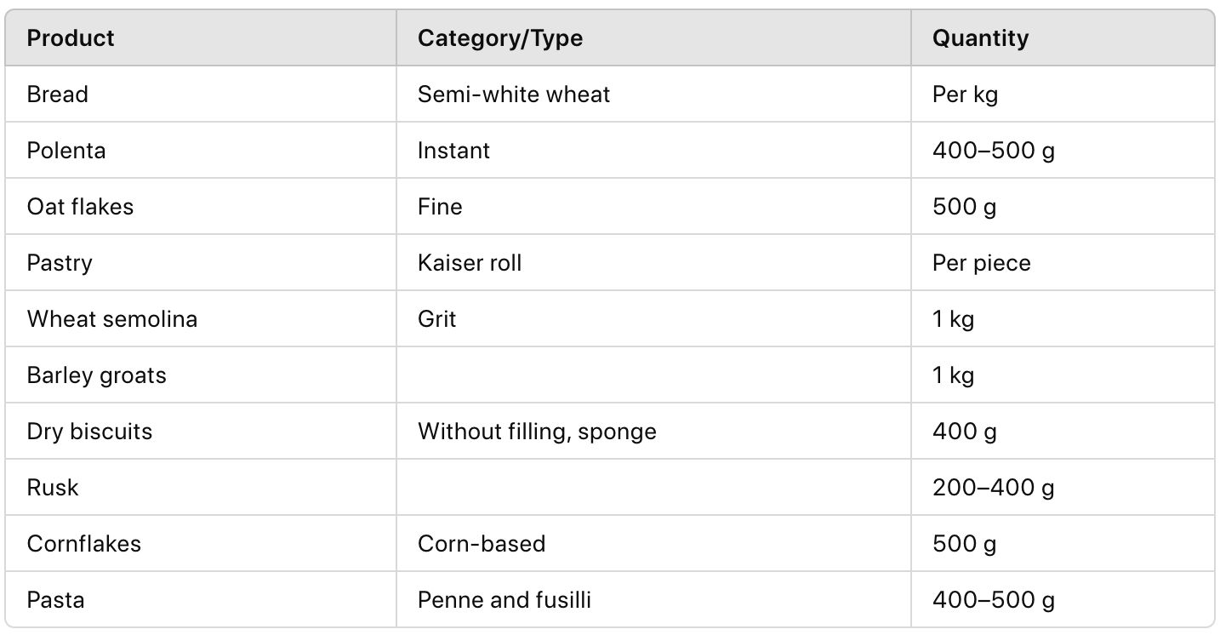Select the Per piece quantity cell

pos(981,263)
